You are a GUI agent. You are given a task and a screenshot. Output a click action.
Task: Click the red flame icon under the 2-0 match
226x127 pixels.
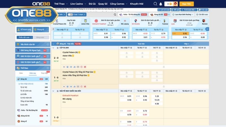coord(85,67)
